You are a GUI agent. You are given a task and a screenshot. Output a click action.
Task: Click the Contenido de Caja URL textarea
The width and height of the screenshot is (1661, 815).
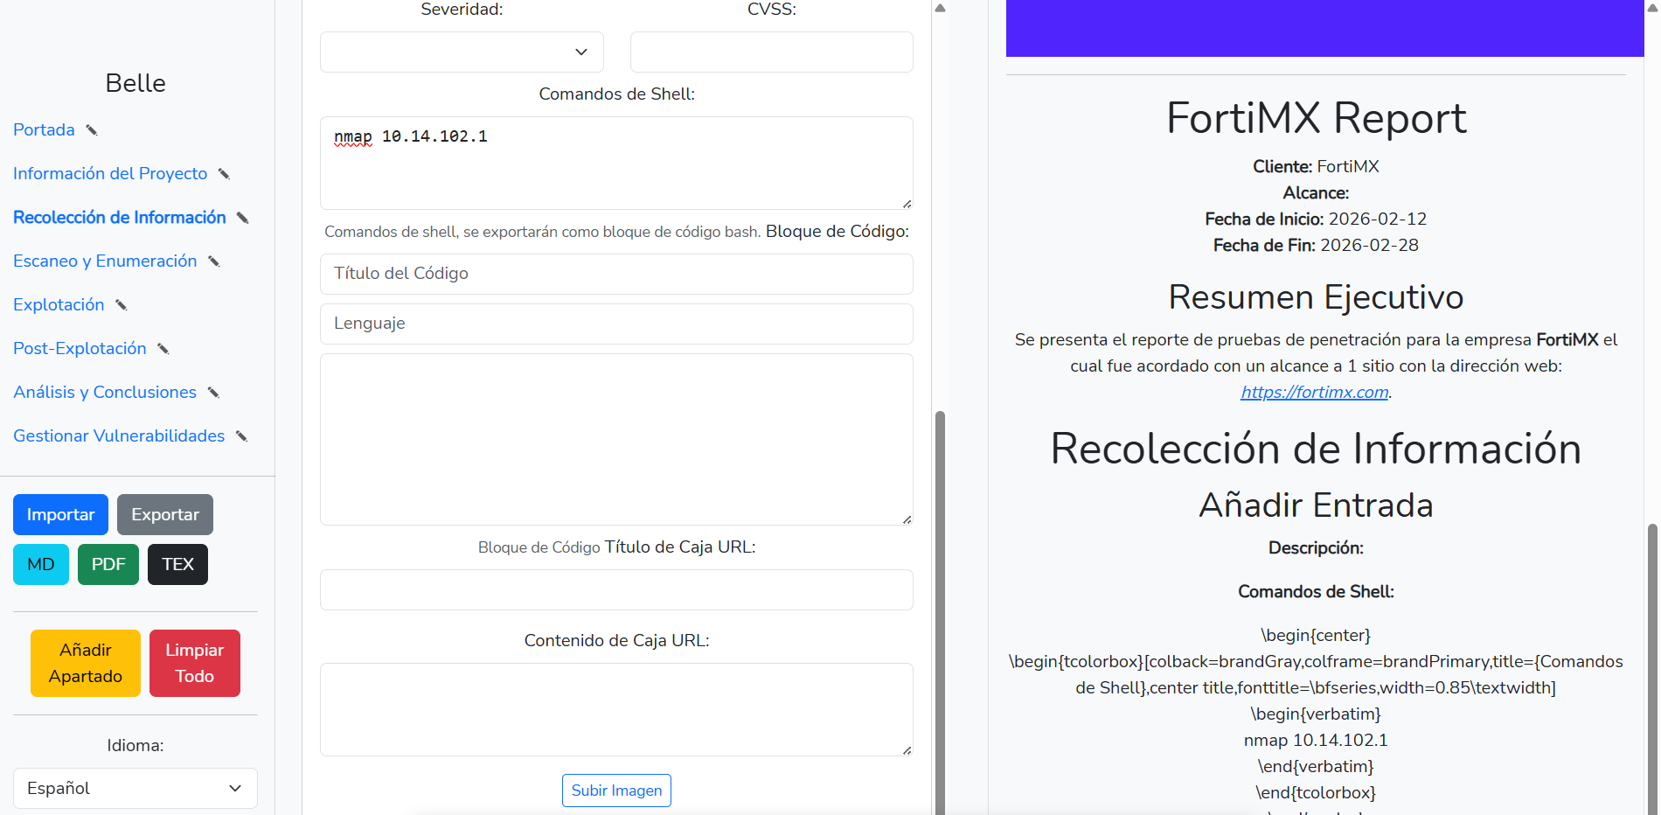coord(616,709)
